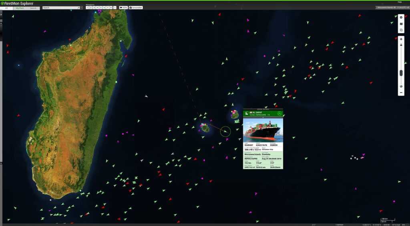Collapse the left sidebar panel handle
The height and width of the screenshot is (226, 410).
[x=1, y=14]
